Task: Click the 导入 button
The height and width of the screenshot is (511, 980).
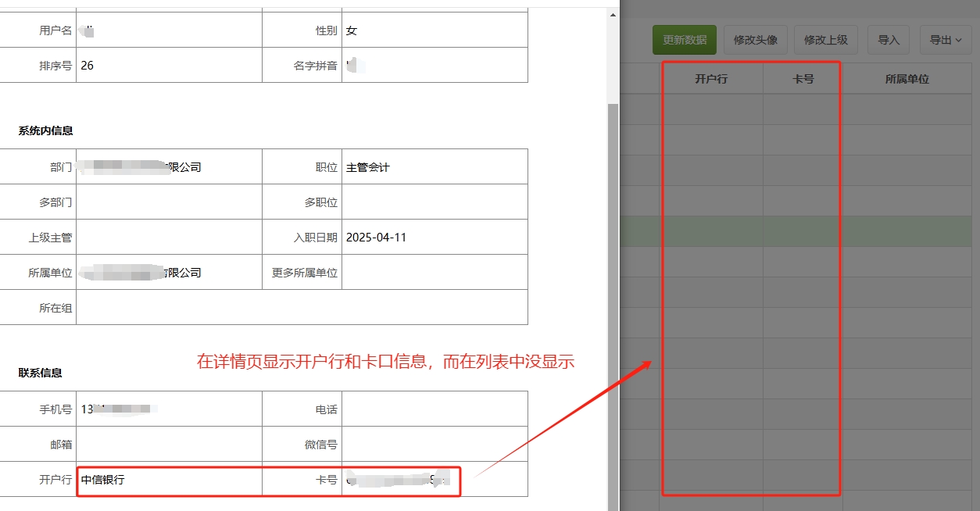Action: (889, 40)
